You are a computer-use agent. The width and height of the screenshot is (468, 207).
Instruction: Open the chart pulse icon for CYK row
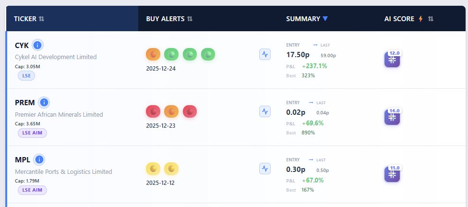(265, 54)
